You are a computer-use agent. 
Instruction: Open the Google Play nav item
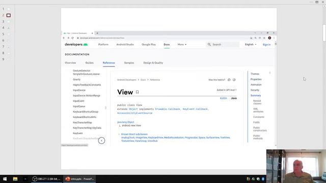coord(149,44)
